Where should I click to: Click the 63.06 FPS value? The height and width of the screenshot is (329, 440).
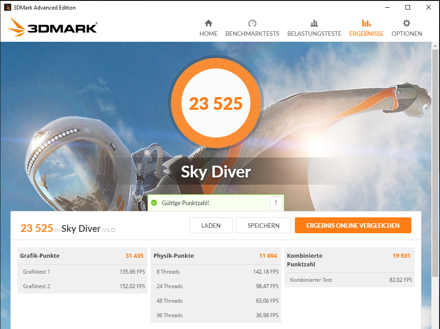tap(267, 301)
